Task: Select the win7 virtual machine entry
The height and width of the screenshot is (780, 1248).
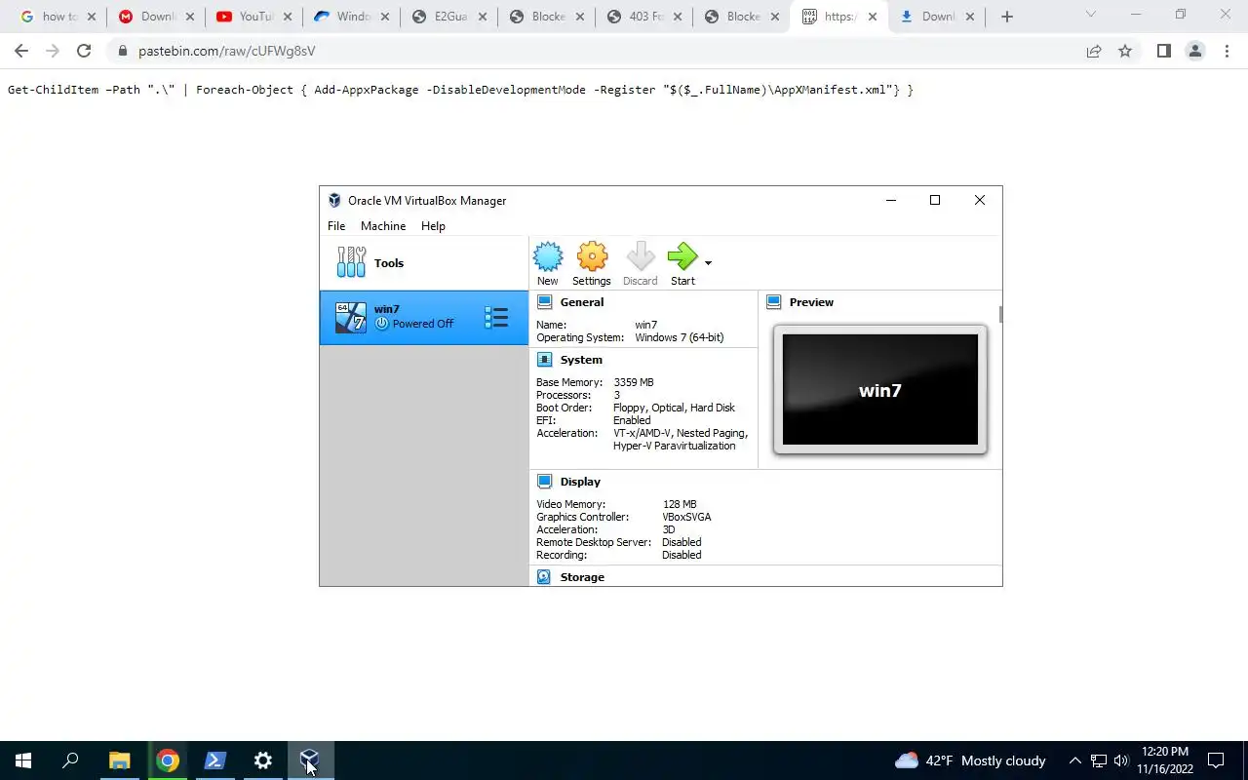Action: pyautogui.click(x=424, y=317)
